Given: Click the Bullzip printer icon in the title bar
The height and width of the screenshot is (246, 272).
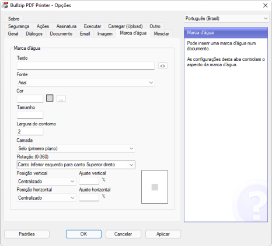Looking at the screenshot, I should point(5,5).
